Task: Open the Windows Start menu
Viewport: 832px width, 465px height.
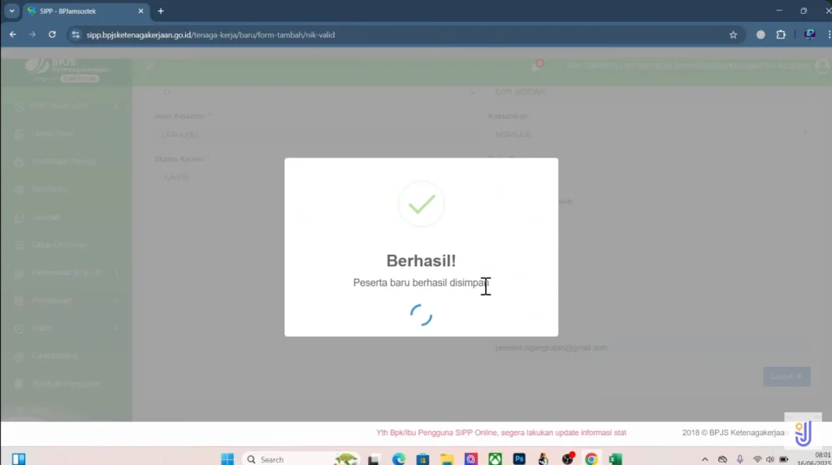Action: tap(227, 459)
